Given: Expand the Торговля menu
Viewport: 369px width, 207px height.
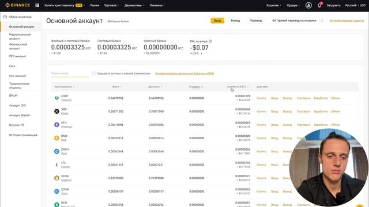Looking at the screenshot, I should point(111,5).
